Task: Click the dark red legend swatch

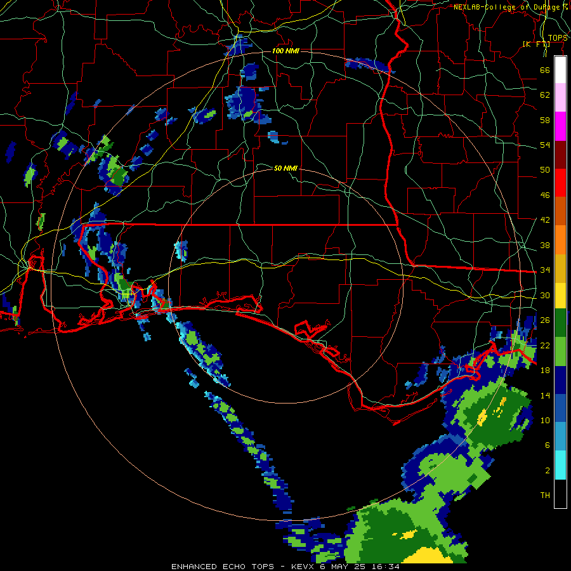Action: [x=560, y=154]
